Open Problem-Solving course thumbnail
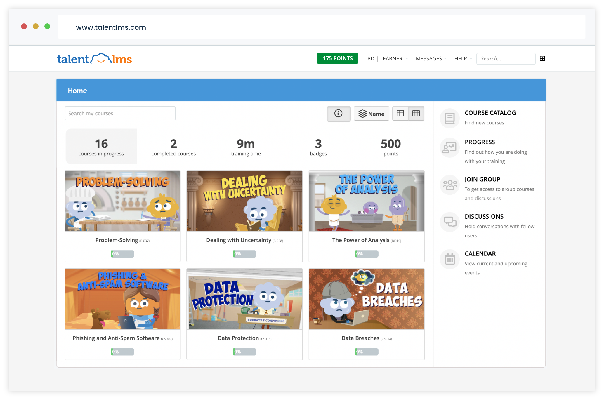This screenshot has width=604, height=400. click(123, 201)
